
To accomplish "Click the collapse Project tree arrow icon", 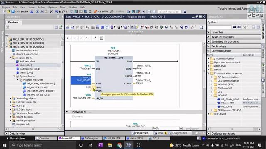I will [x=62, y=17].
